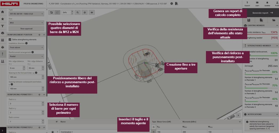Screen dimensions: 279x133
Task: Edit the Radii corners field
Action: coord(25,122)
